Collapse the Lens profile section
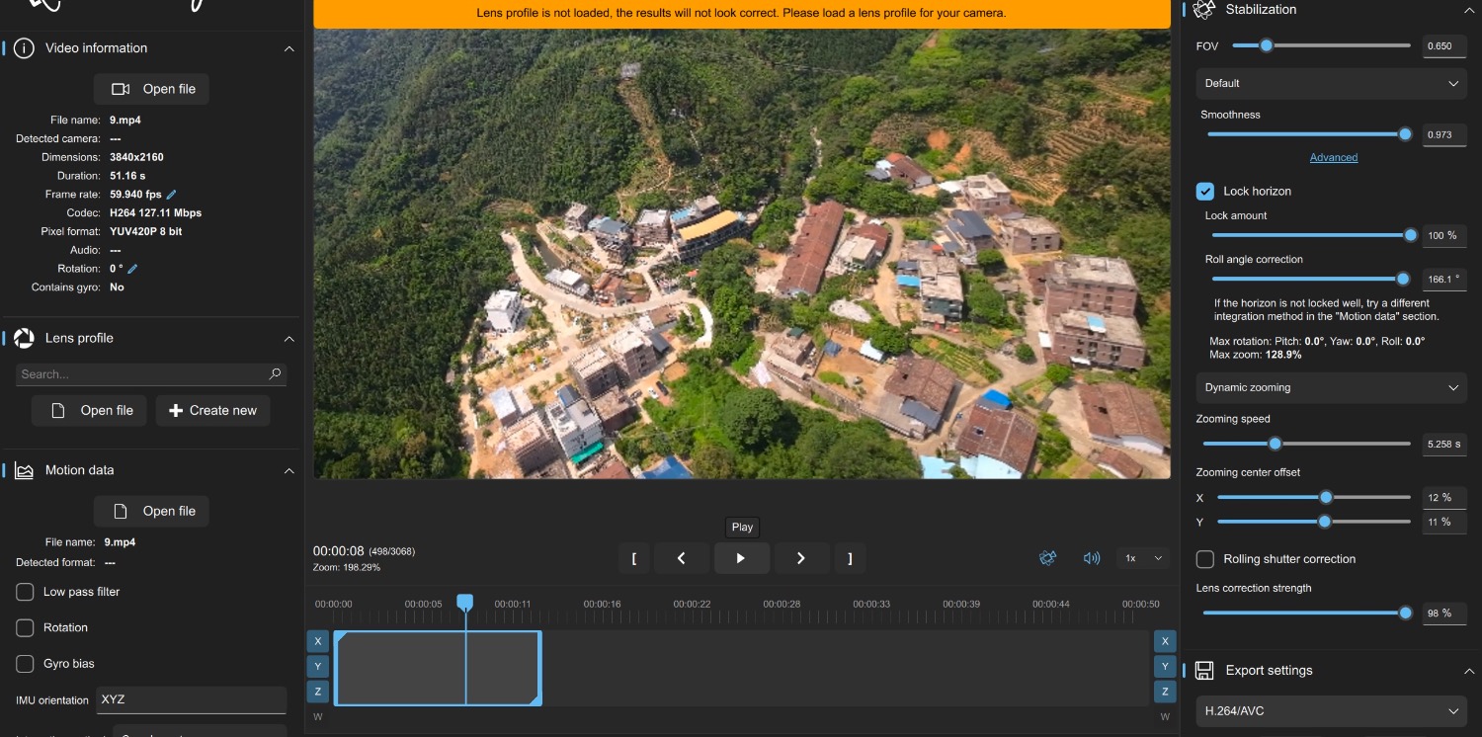 [x=289, y=339]
